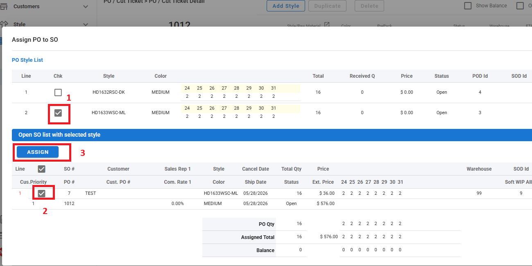
Task: Click the SO # column header
Action: 69,169
